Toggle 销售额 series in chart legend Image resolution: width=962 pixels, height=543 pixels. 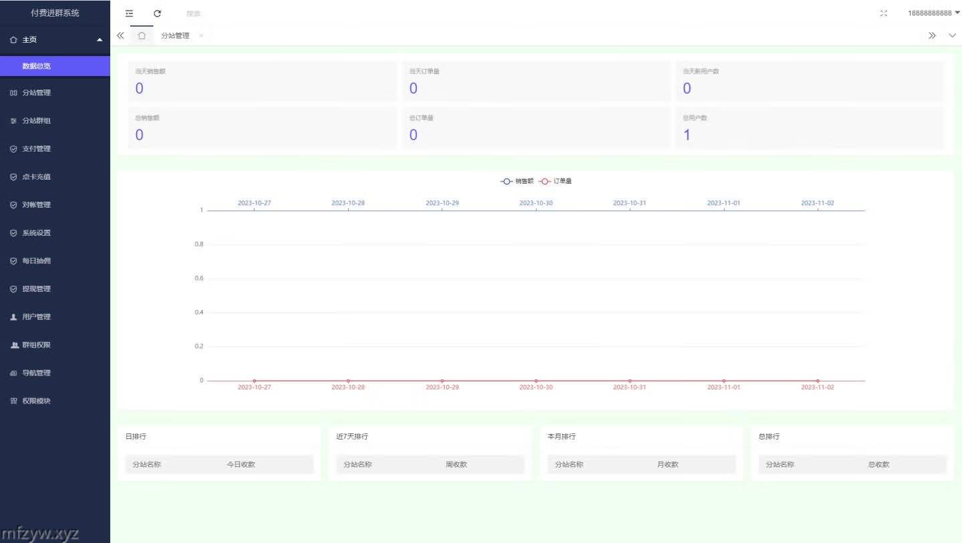[516, 181]
